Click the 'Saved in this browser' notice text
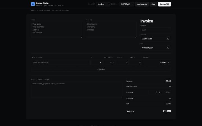Viewport: 202px width, 126px height. pos(50,11)
